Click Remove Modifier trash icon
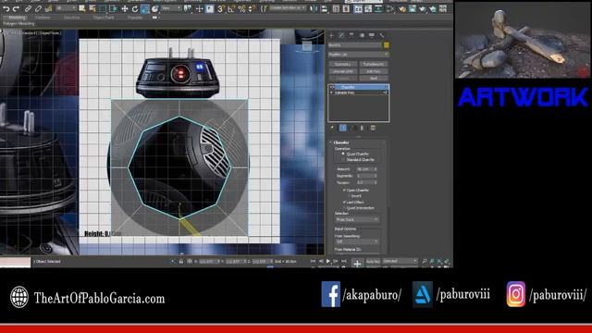 pyautogui.click(x=362, y=129)
